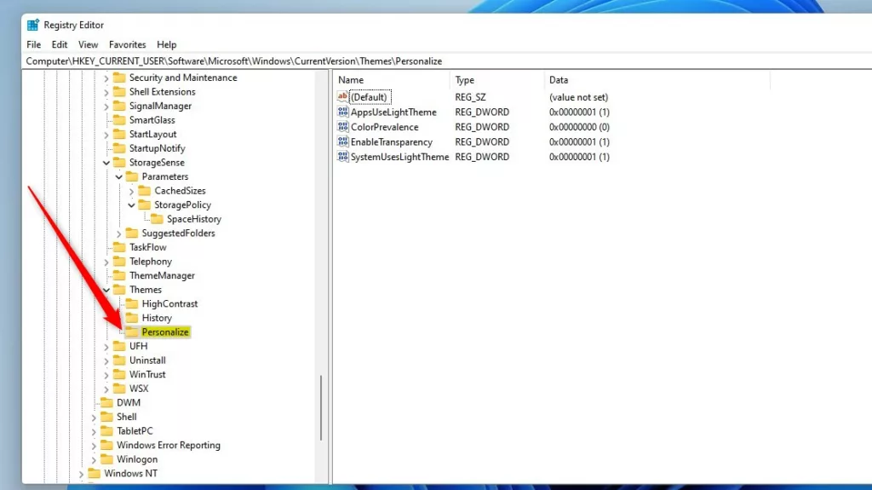Click the ColorPrevalence DWORD icon

(342, 127)
